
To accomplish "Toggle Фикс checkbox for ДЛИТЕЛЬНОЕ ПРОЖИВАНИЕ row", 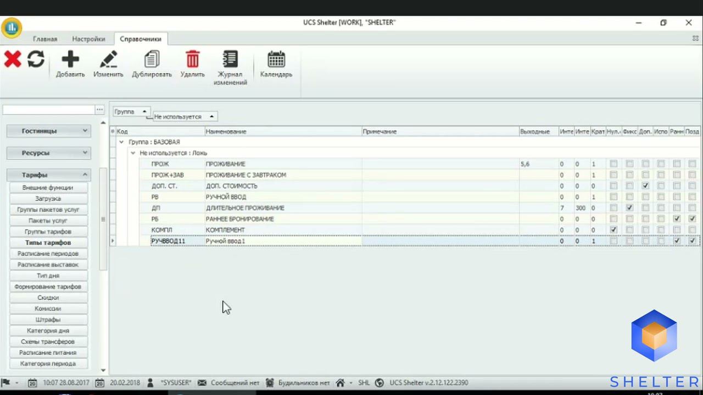I will point(629,208).
